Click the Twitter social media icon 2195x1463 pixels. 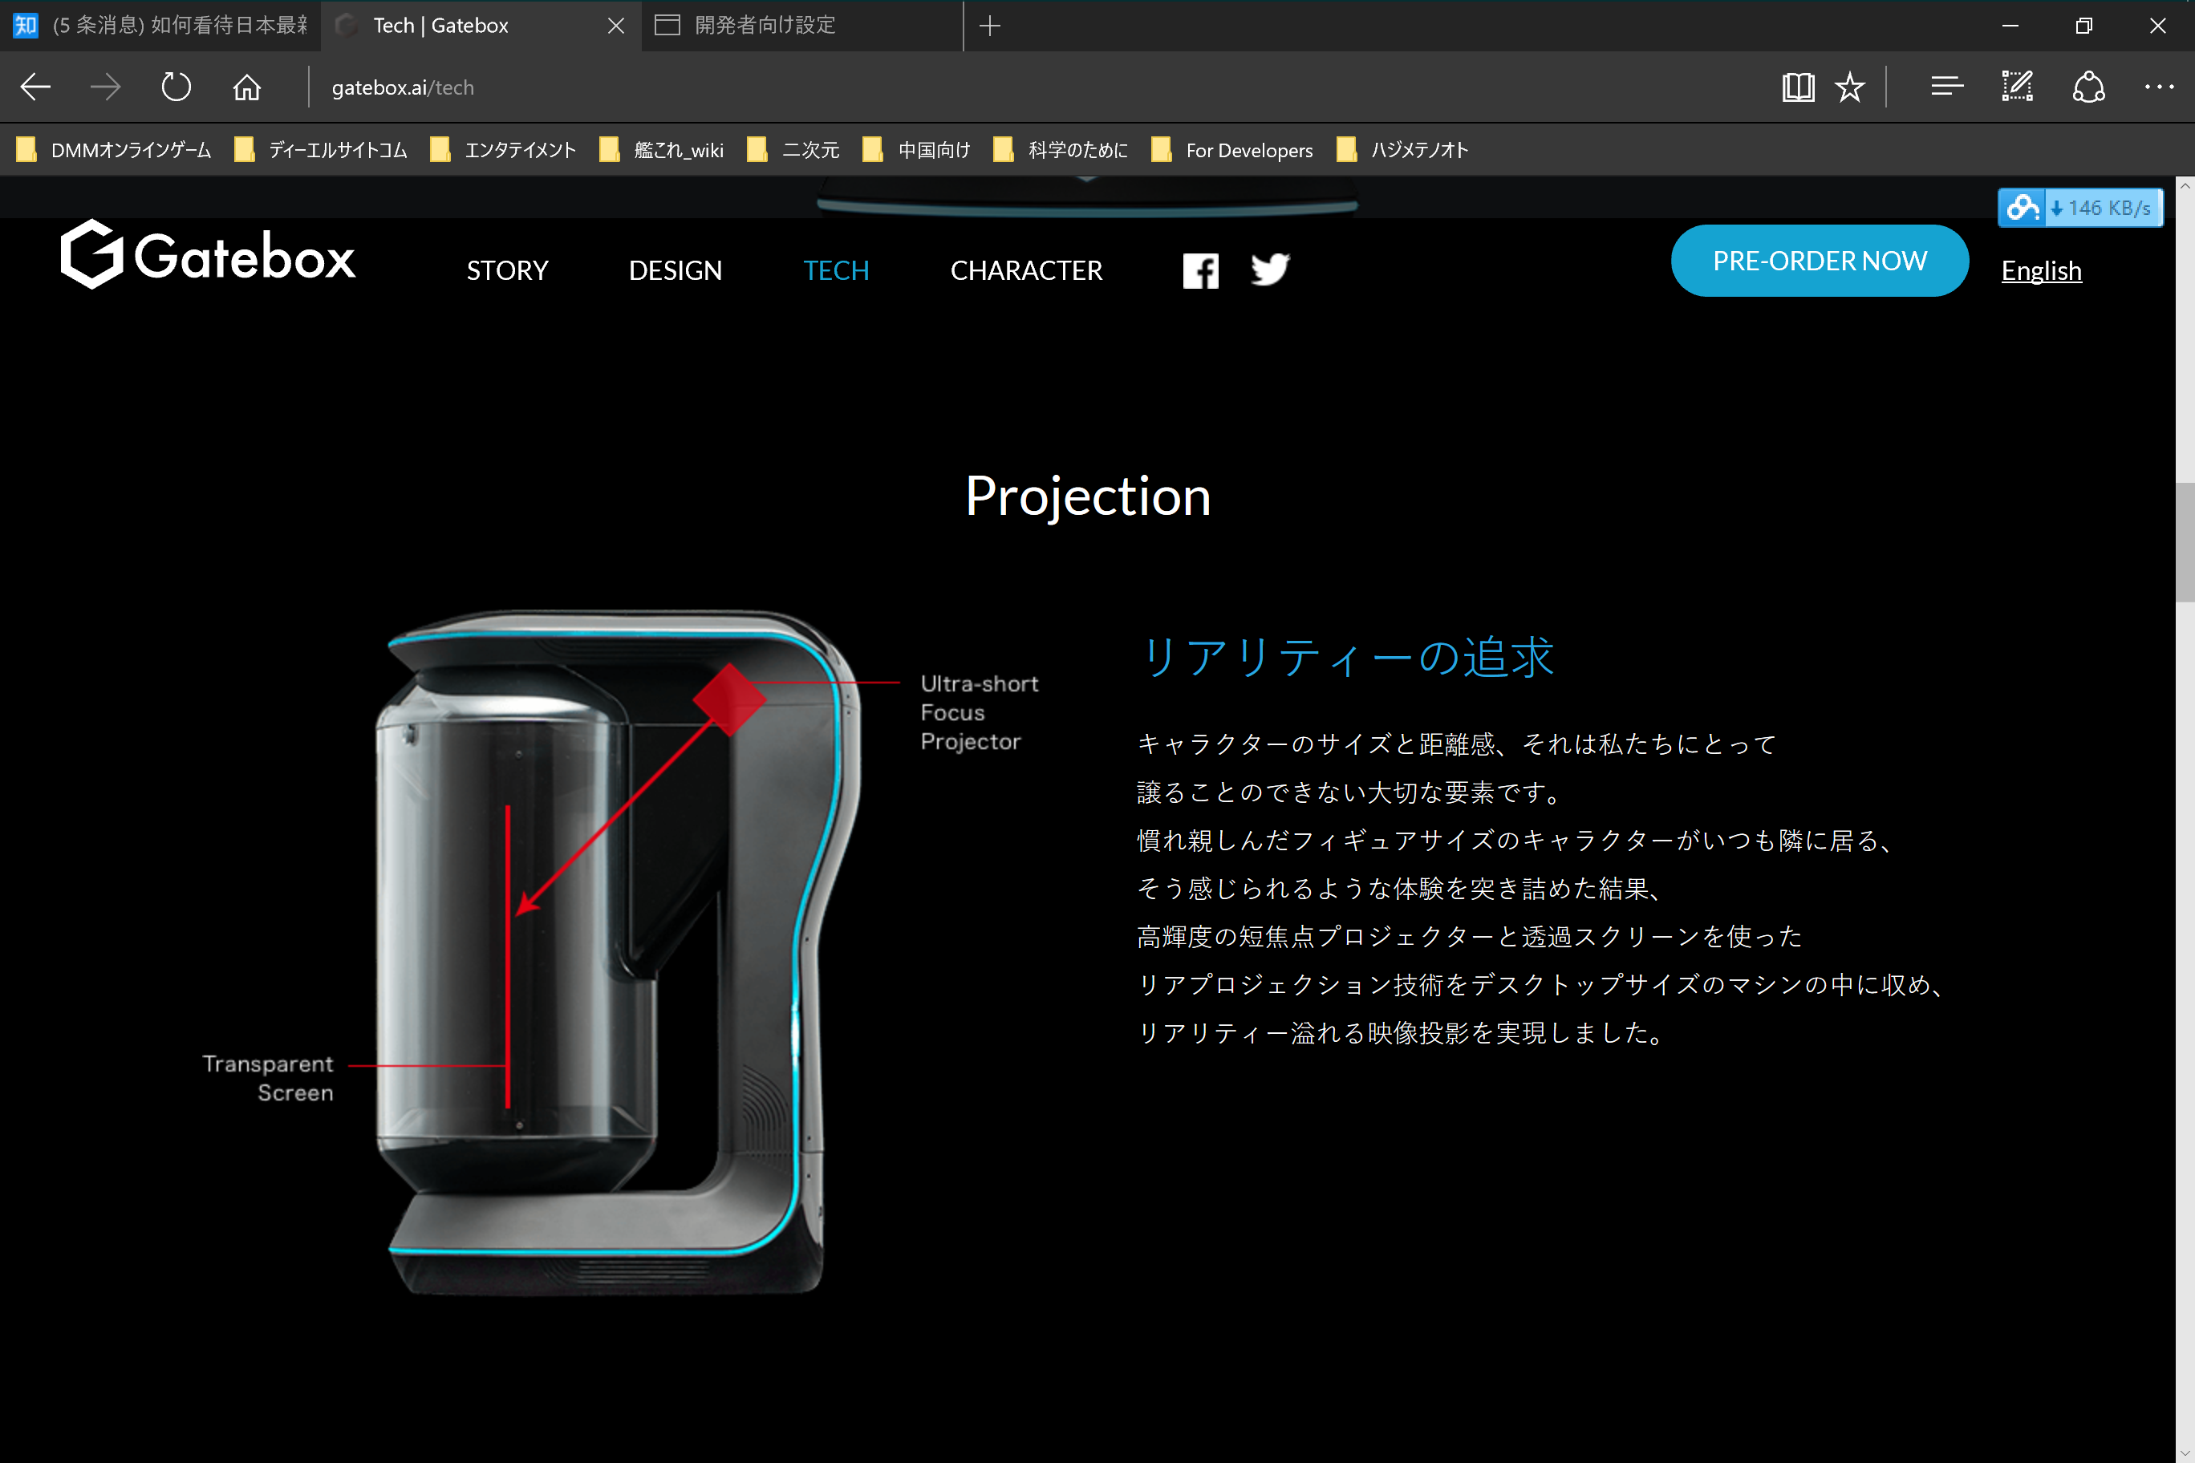click(x=1272, y=269)
